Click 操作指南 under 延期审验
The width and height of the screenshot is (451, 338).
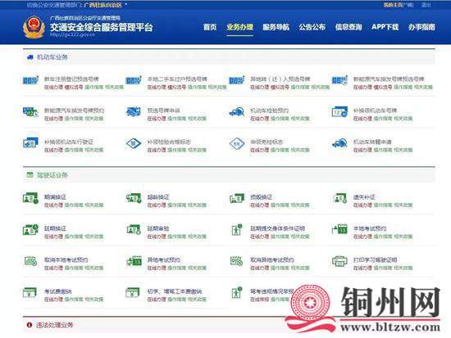coord(176,237)
